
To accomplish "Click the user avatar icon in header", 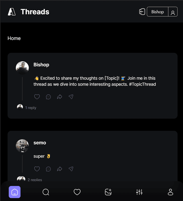I will click(173, 13).
